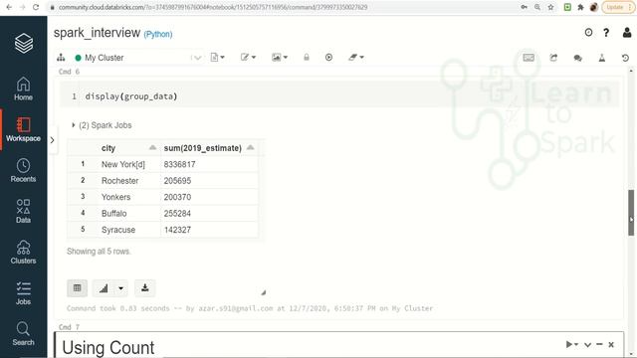Open Data in sidebar
Screen dimensions: 637x358
pyautogui.click(x=23, y=211)
